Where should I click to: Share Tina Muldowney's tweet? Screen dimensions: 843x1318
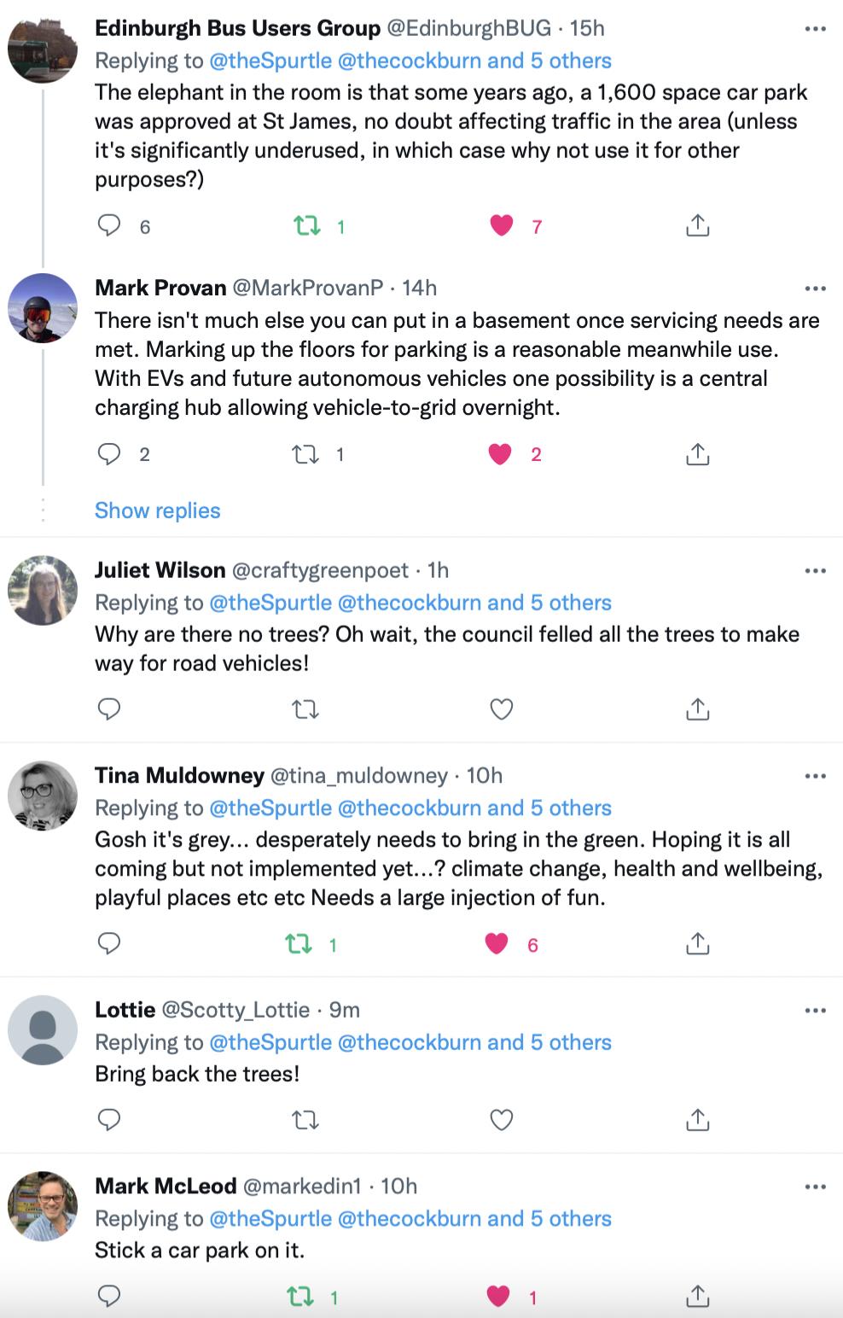[697, 943]
